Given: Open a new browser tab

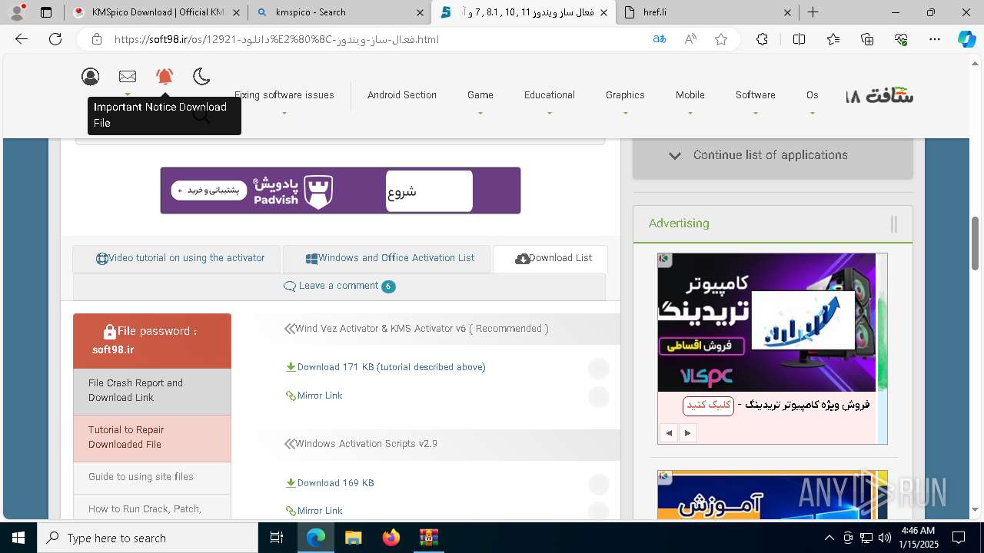Looking at the screenshot, I should point(813,12).
